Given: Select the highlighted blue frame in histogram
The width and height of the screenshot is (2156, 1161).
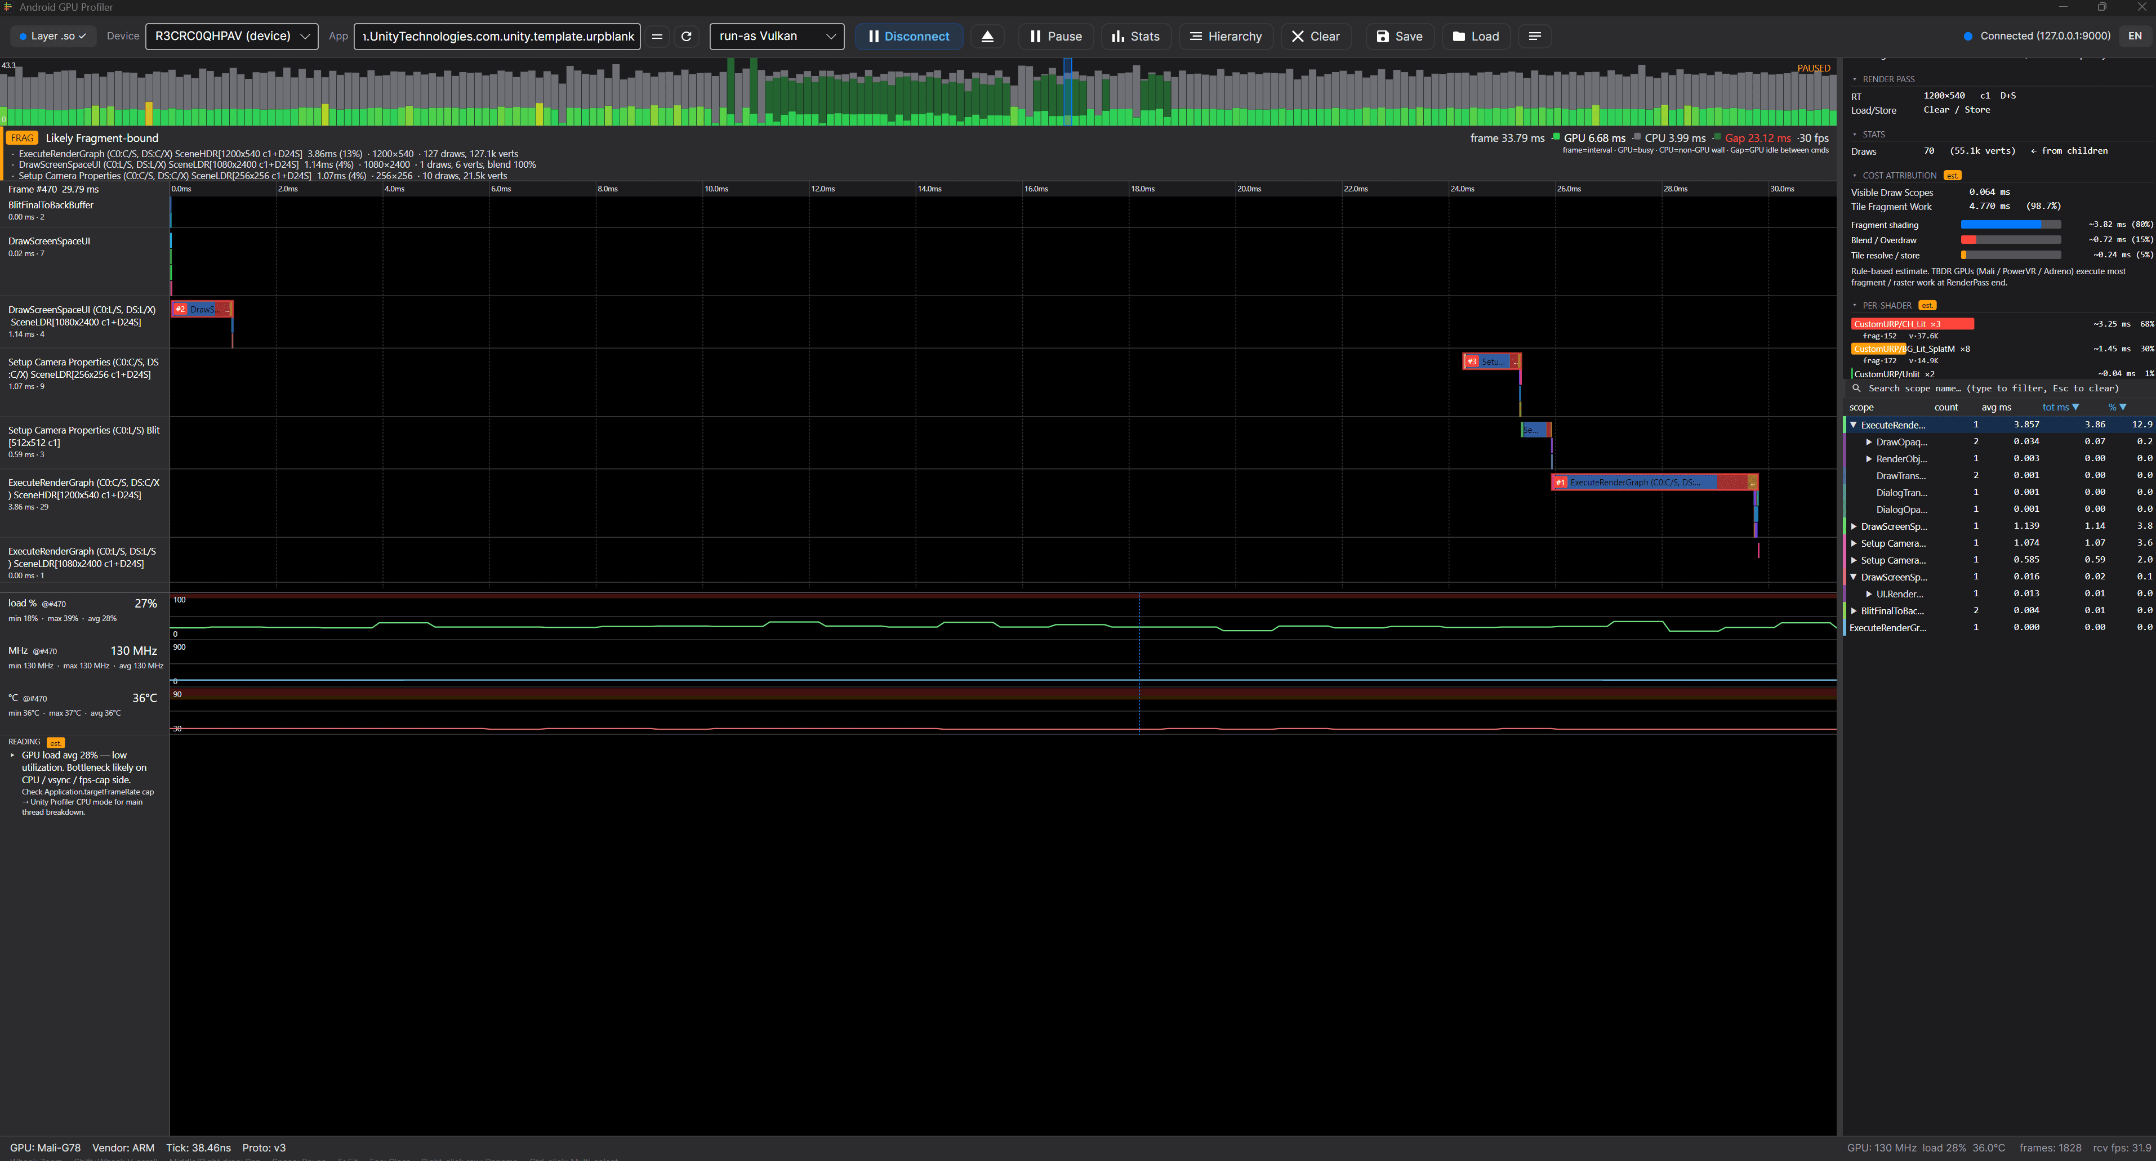Looking at the screenshot, I should [1068, 92].
